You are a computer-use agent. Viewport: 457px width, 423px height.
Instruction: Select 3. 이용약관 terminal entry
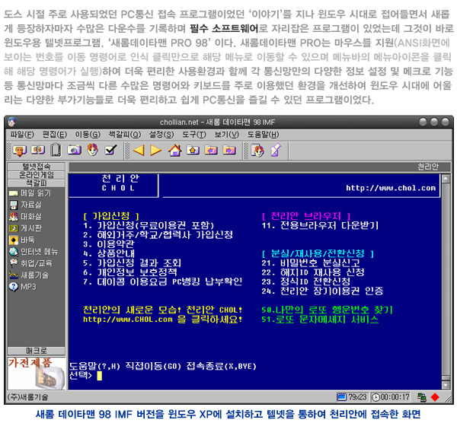[109, 244]
